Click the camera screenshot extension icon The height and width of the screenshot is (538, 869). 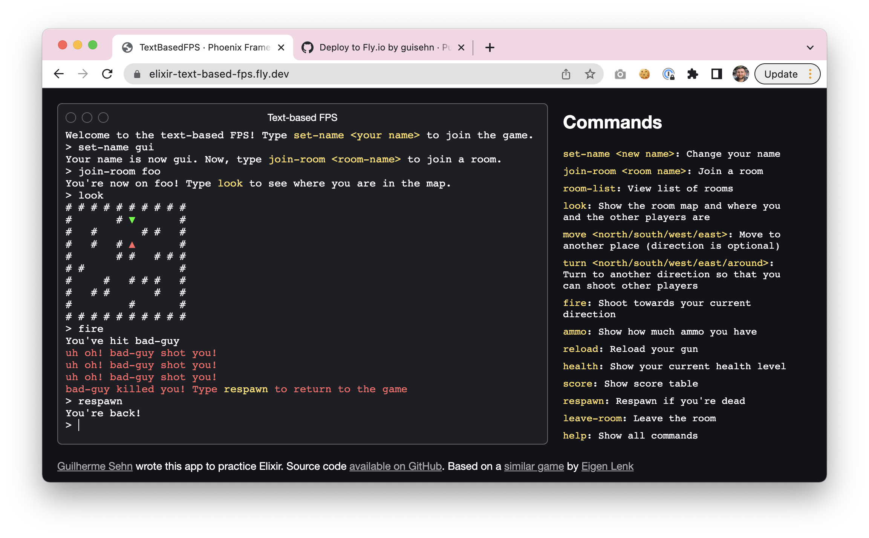(620, 74)
